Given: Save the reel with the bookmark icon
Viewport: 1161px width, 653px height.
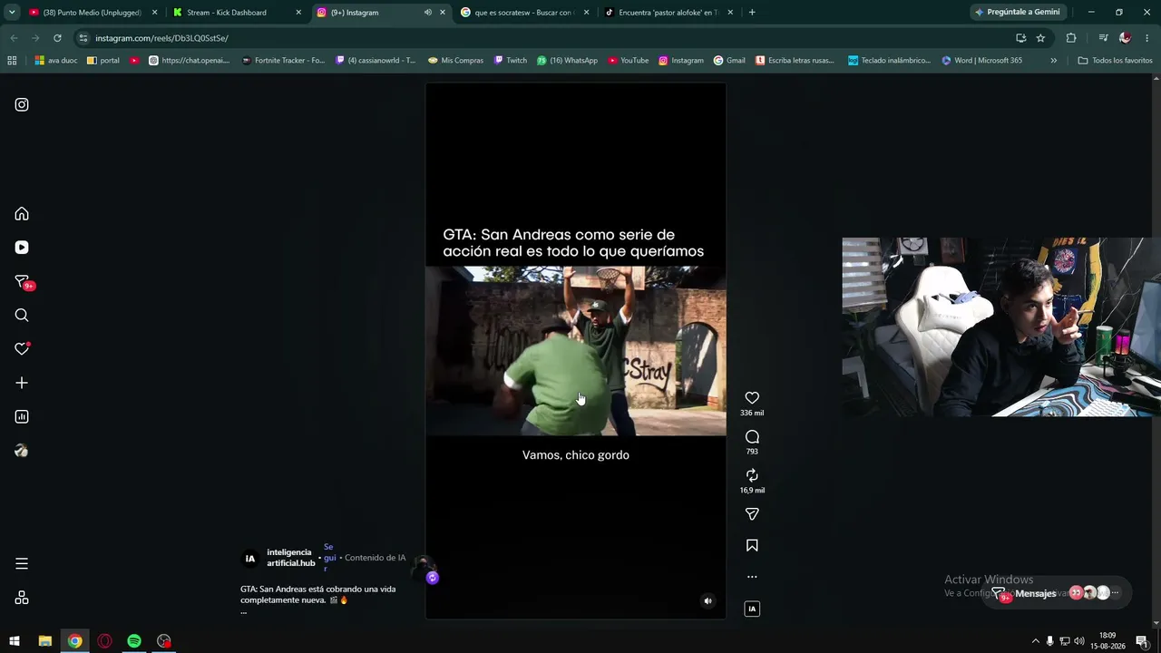Looking at the screenshot, I should click(x=752, y=546).
